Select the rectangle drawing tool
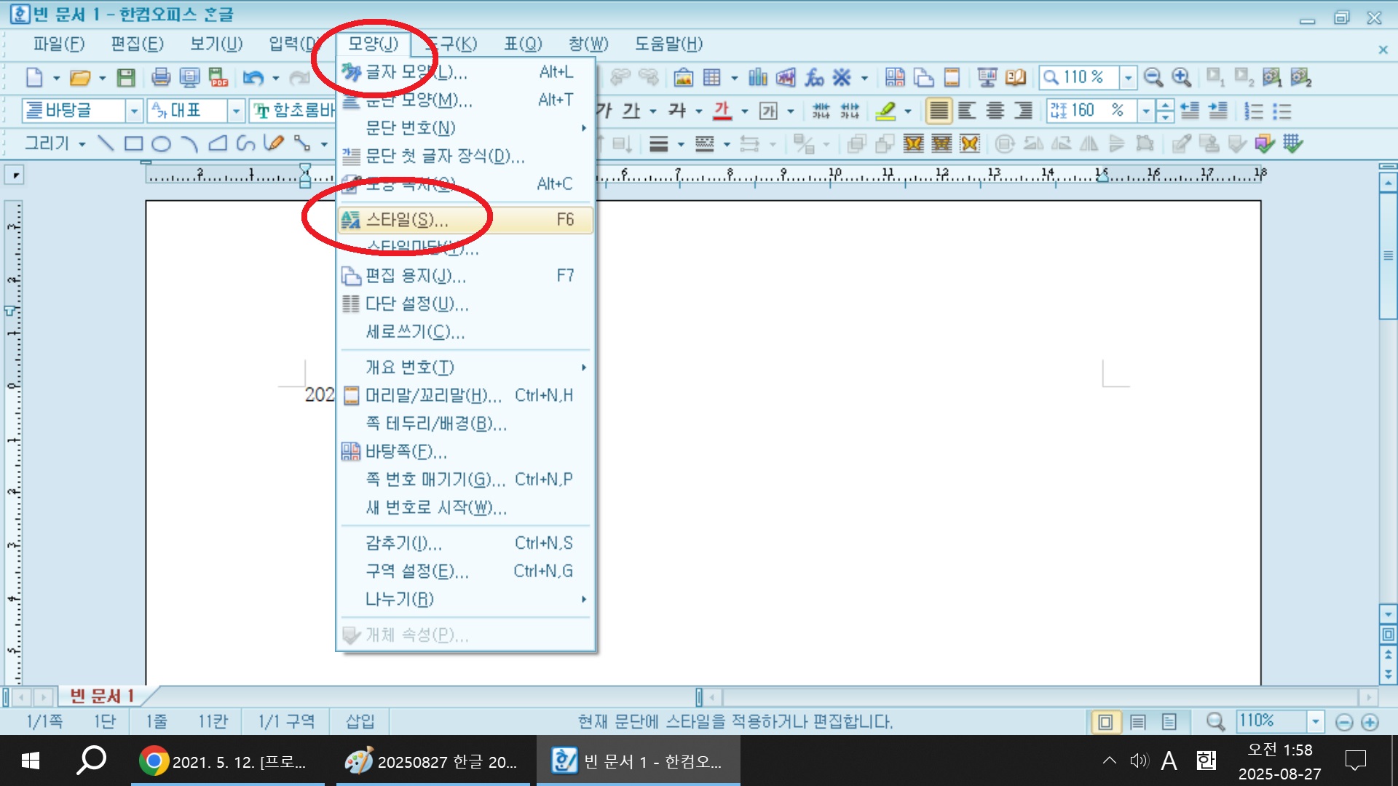This screenshot has height=786, width=1398. (133, 143)
